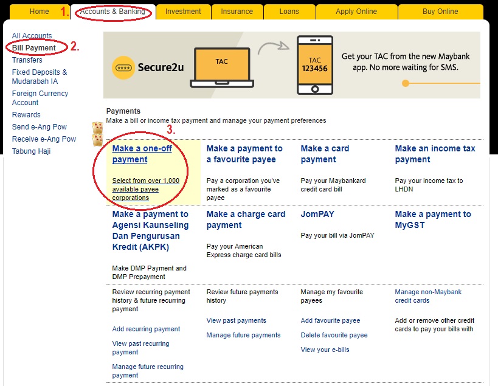Switch to the Investment tab

183,11
